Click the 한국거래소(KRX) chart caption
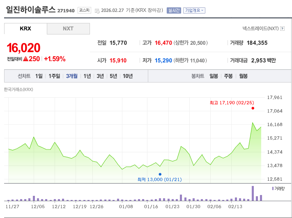Image resolution: width=292 pixels, height=218 pixels. click(18, 89)
